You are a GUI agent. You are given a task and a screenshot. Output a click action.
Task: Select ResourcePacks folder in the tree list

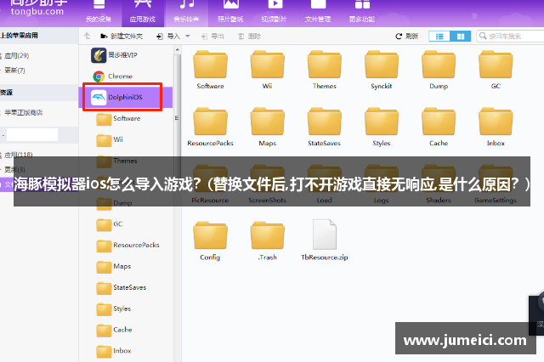point(128,246)
